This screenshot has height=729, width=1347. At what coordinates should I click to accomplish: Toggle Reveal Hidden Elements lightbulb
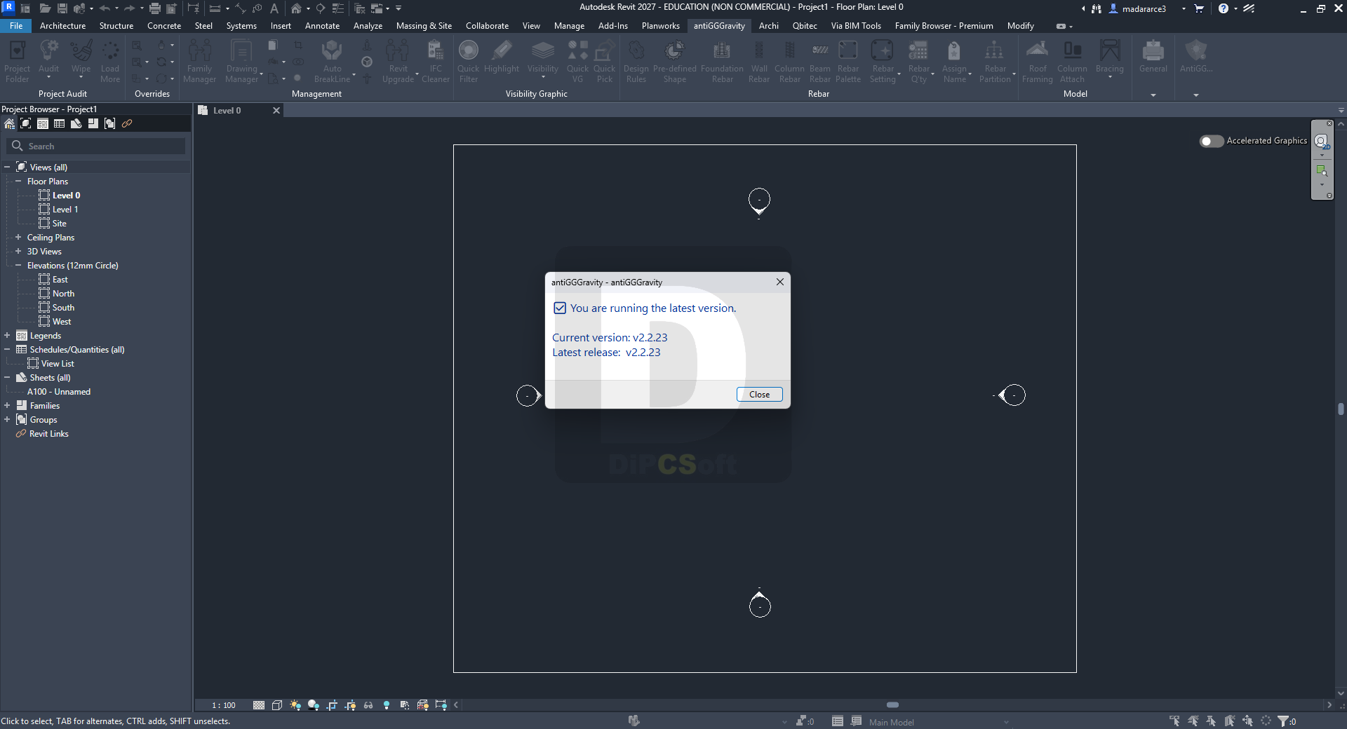pyautogui.click(x=387, y=705)
